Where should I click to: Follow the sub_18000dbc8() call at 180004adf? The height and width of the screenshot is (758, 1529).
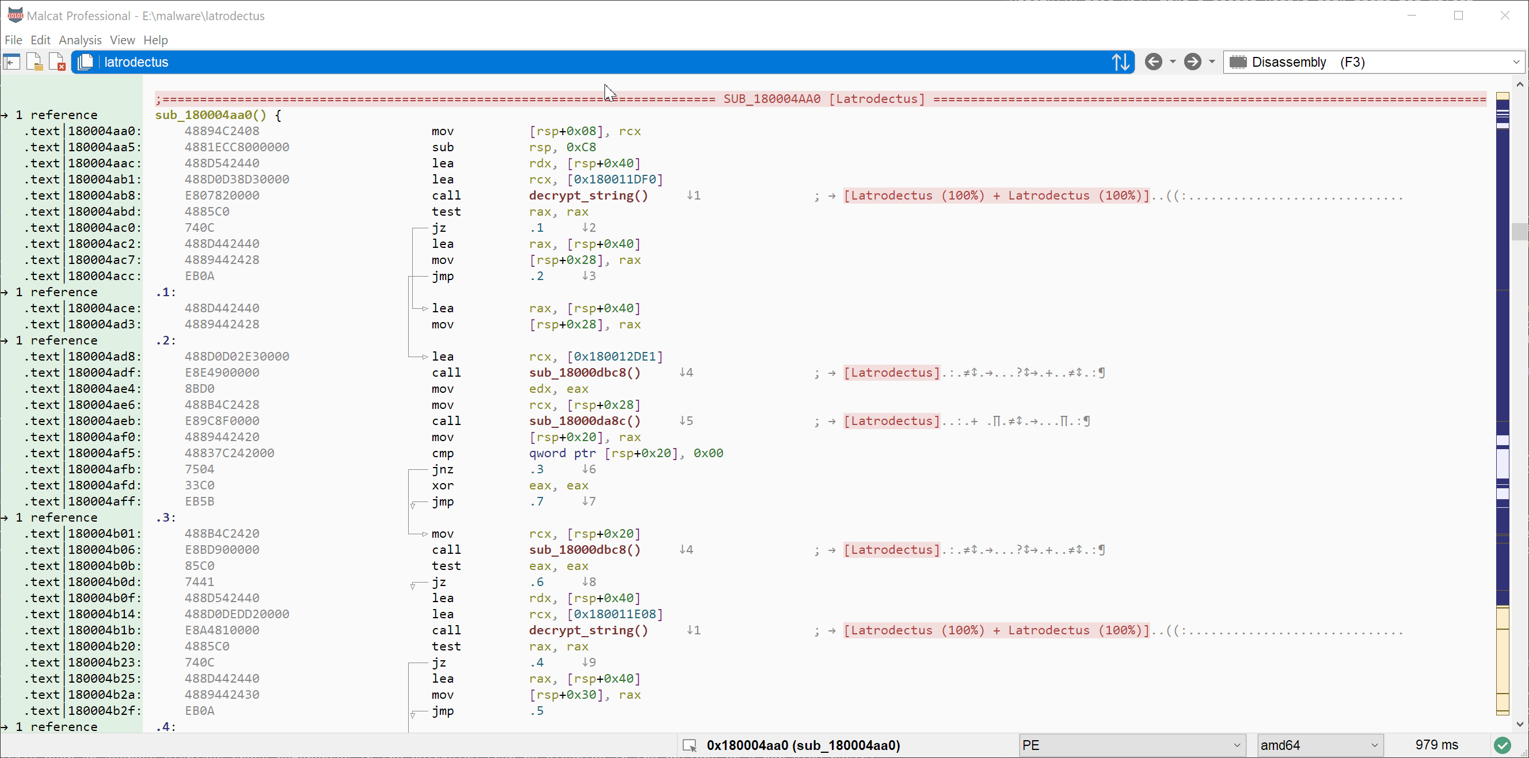585,373
